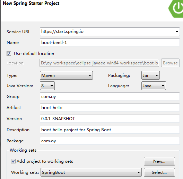This screenshot has height=179, width=183.
Task: Expand the Service URL dropdown arrow
Action: point(177,32)
